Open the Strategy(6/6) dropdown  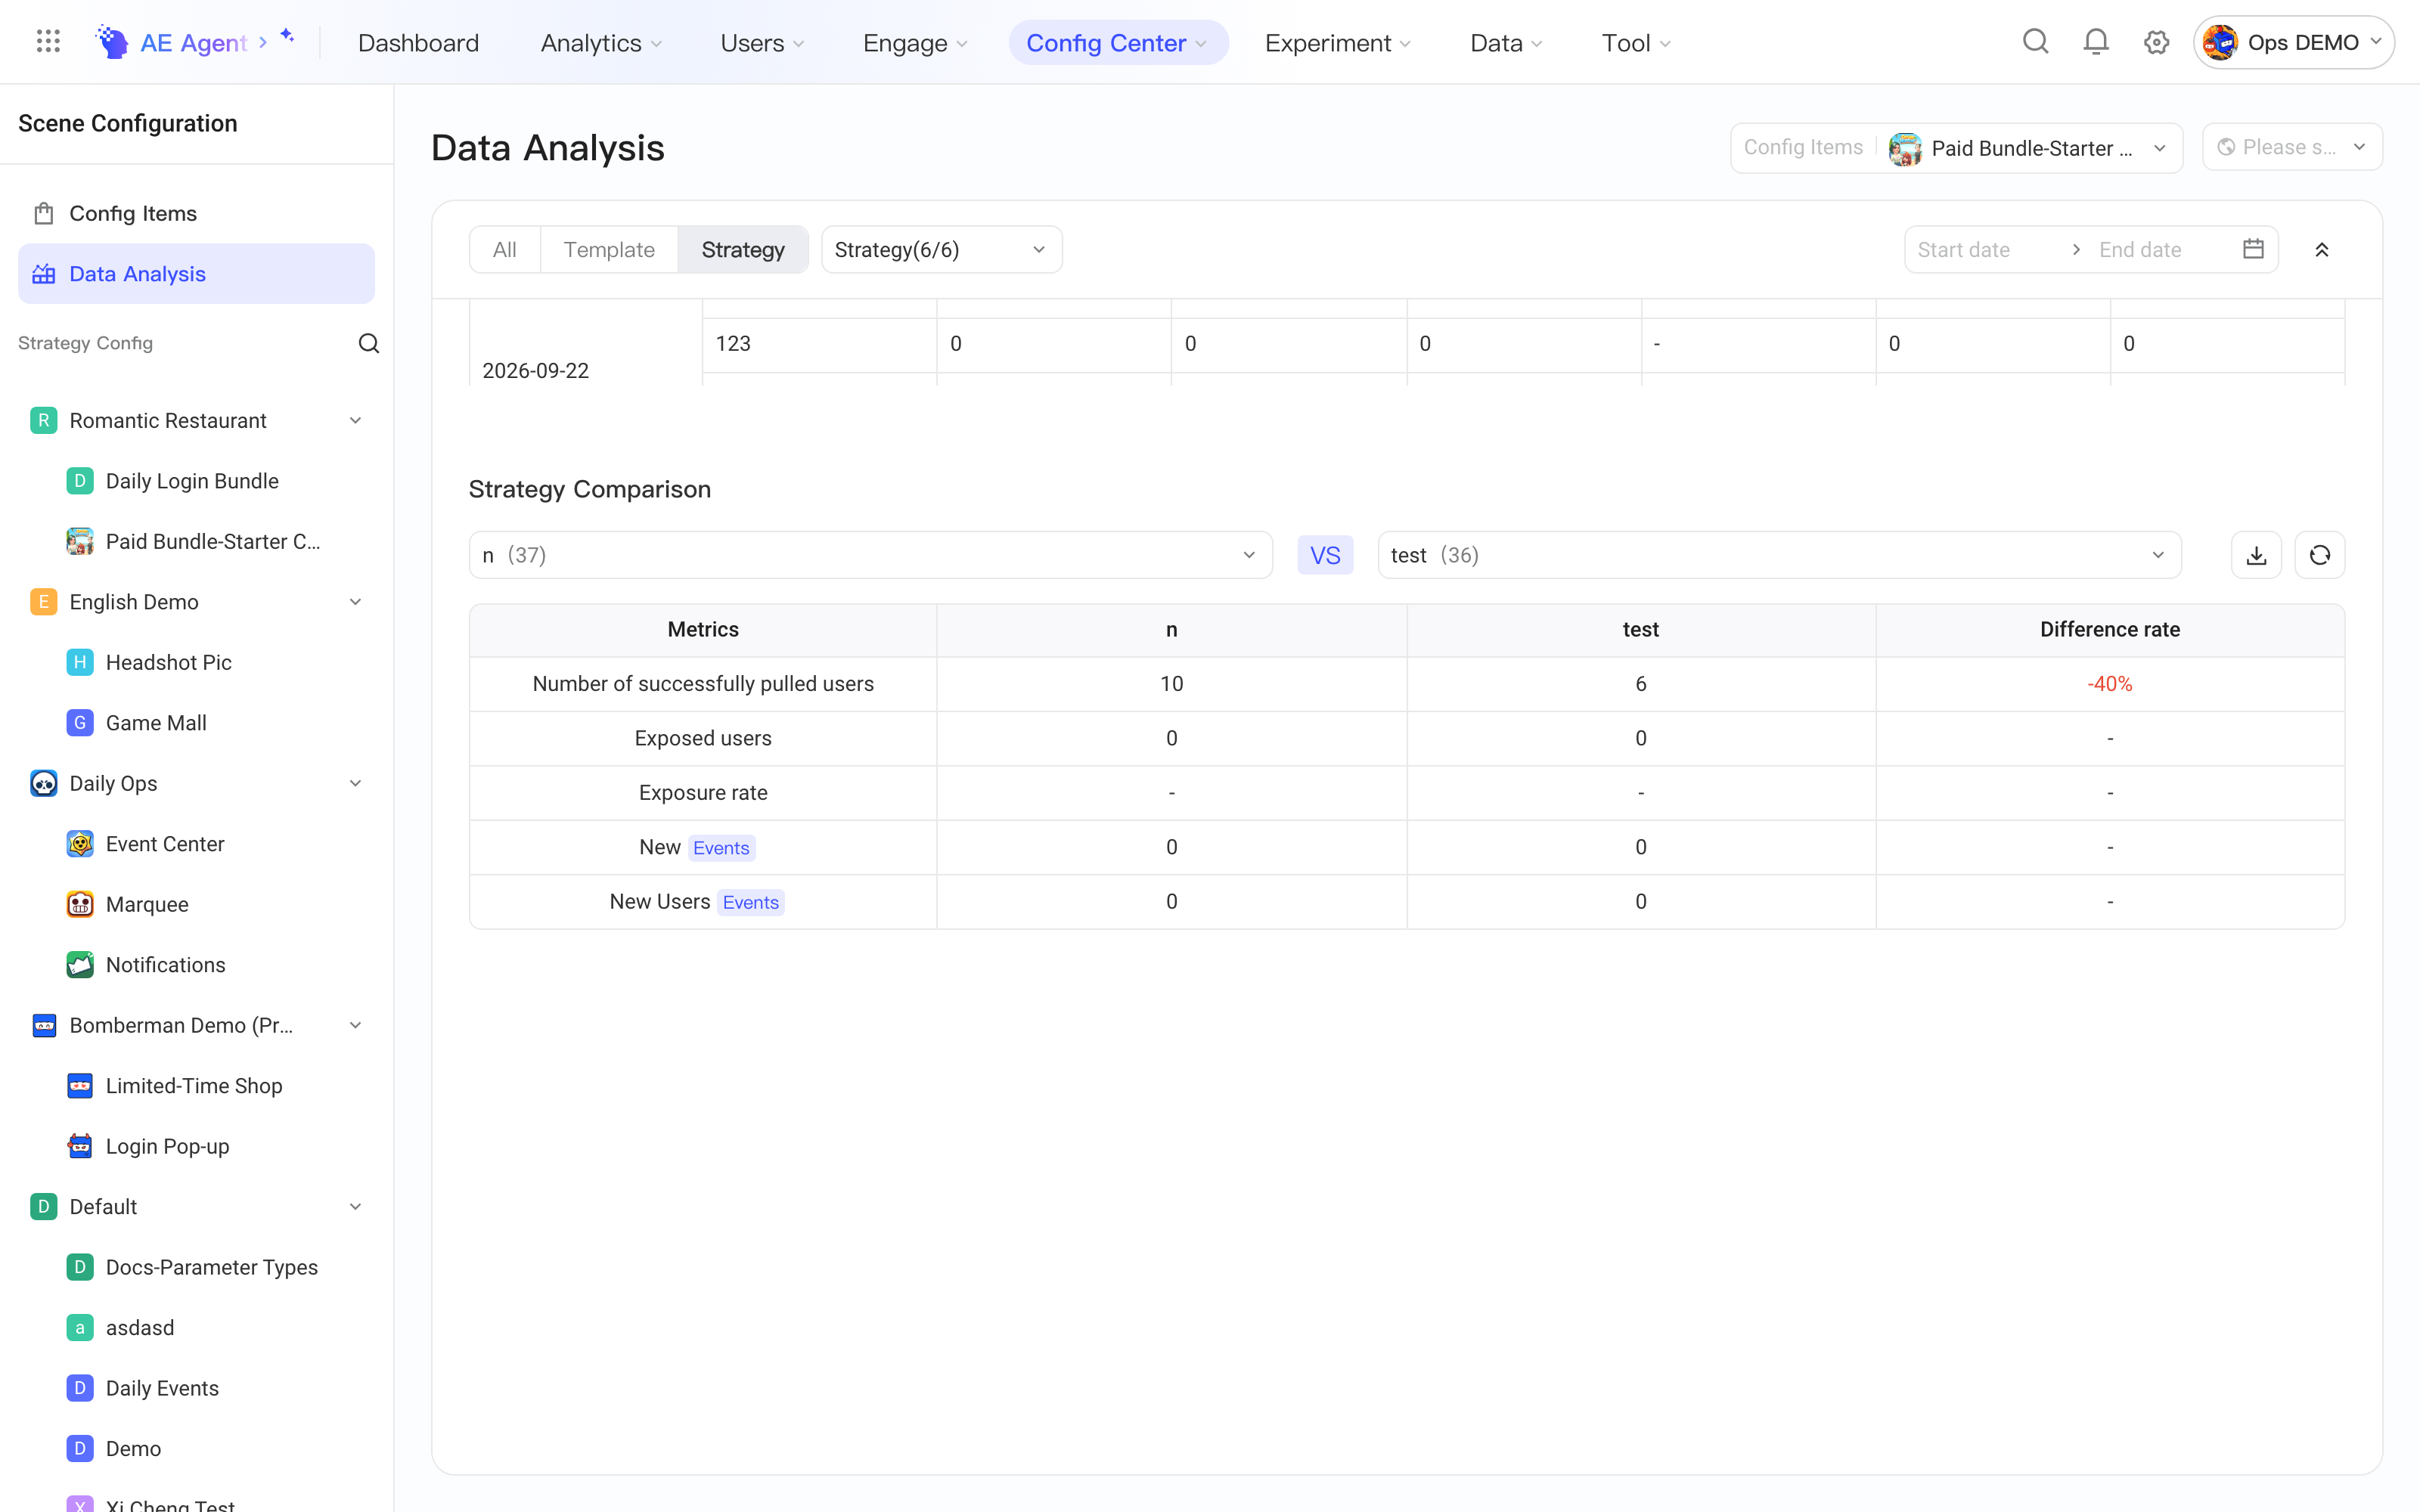941,250
